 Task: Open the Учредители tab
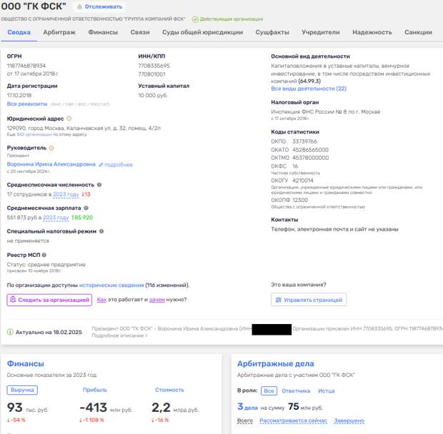click(x=321, y=32)
